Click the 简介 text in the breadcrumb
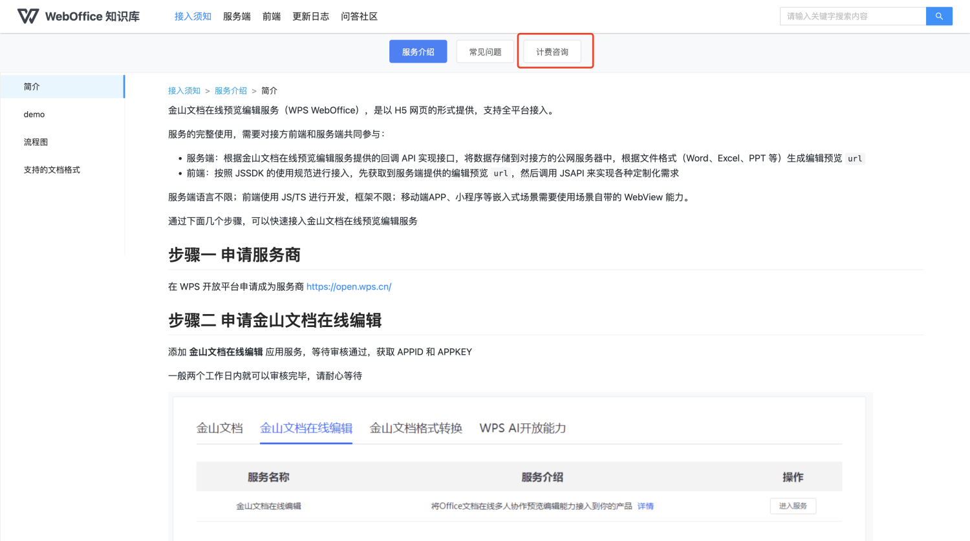Viewport: 970px width, 541px height. point(269,90)
